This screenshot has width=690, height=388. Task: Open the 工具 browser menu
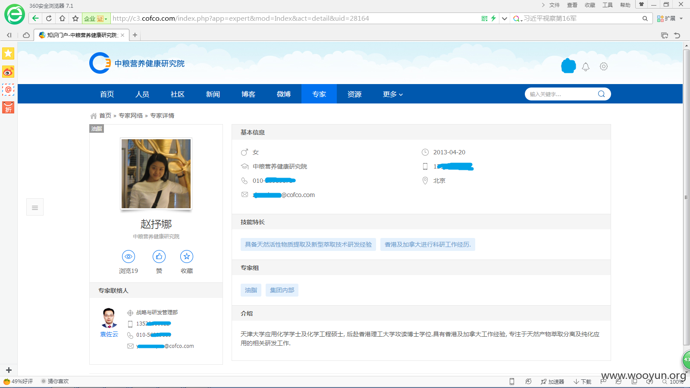pyautogui.click(x=608, y=5)
